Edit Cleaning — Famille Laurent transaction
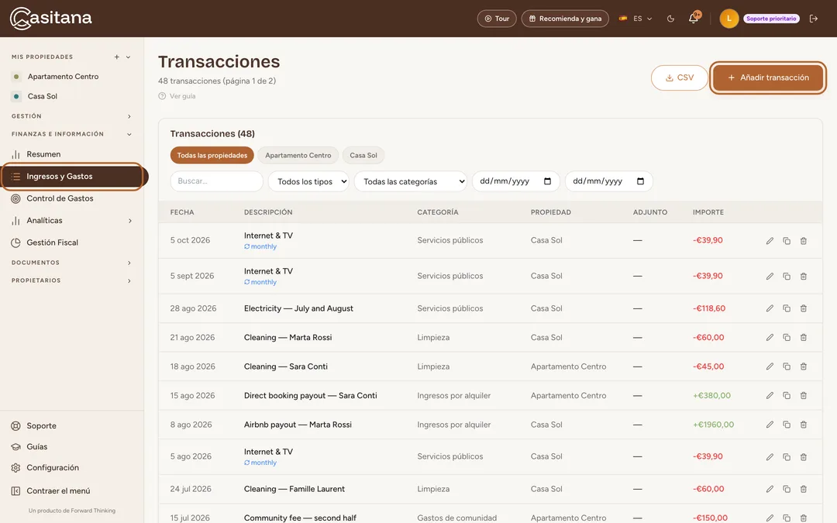Viewport: 837px width, 523px height. 770,489
